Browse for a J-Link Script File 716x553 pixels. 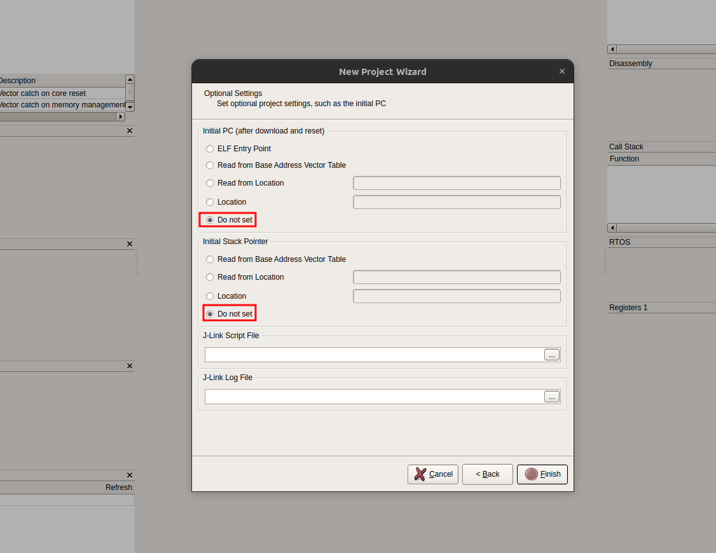(551, 355)
